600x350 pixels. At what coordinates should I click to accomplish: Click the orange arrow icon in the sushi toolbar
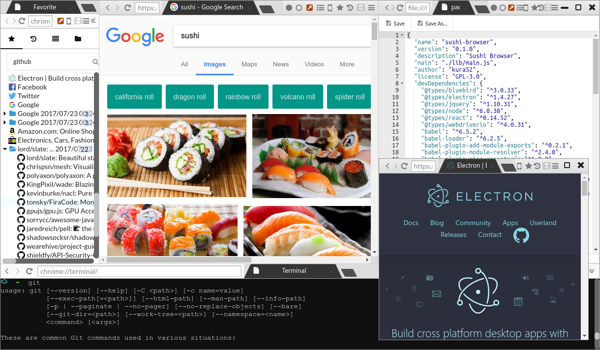[x=310, y=8]
